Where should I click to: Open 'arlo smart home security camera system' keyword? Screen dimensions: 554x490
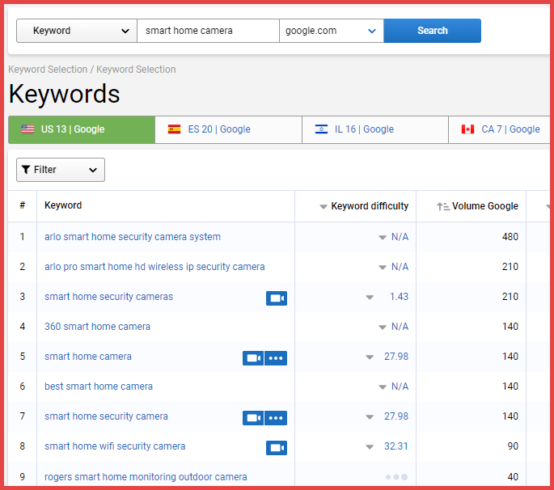tap(133, 237)
